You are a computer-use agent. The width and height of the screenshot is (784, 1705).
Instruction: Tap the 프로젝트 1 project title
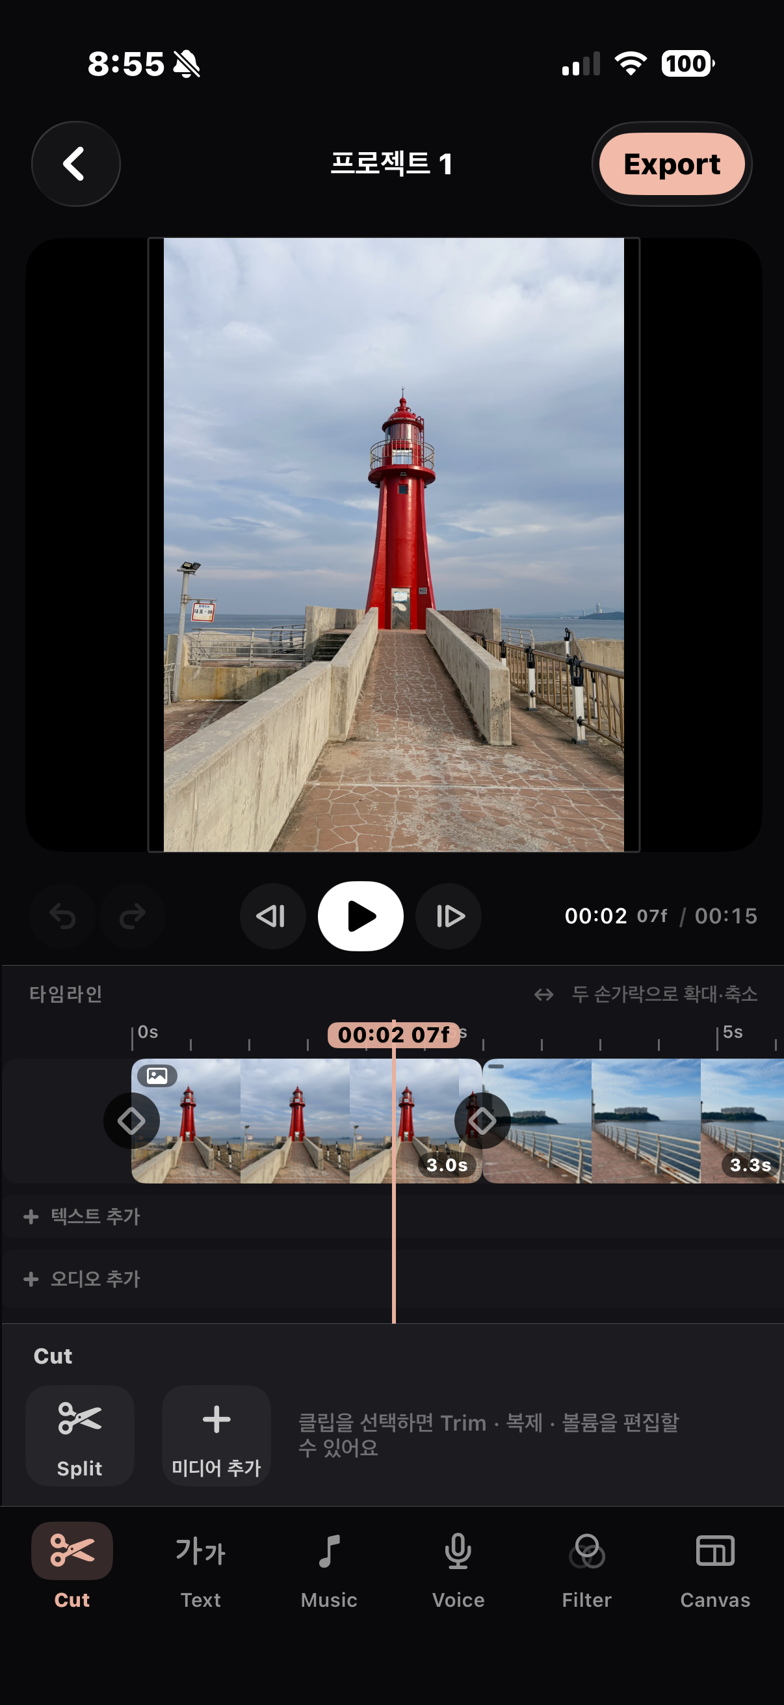(391, 163)
